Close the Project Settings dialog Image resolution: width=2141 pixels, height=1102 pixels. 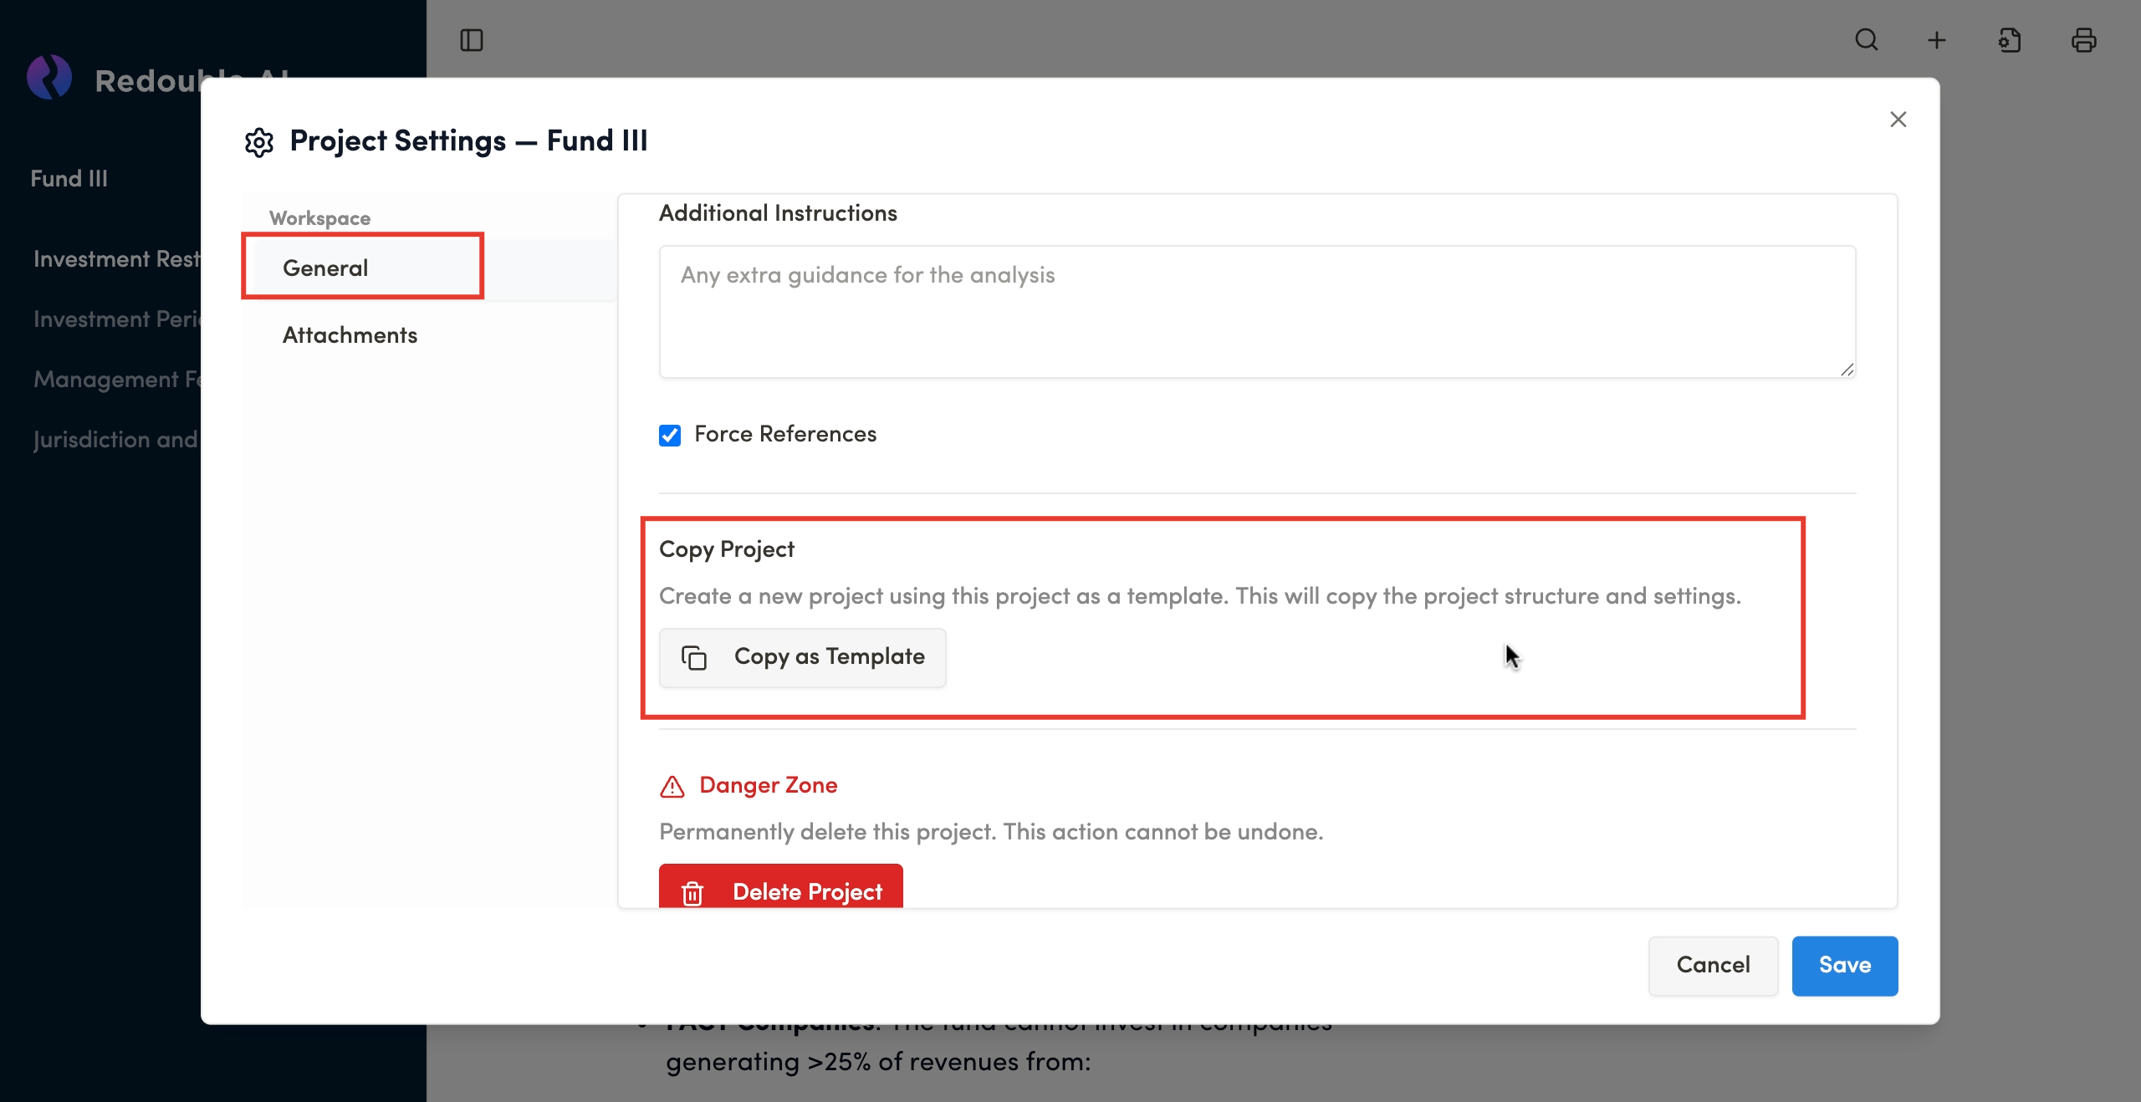pos(1898,120)
